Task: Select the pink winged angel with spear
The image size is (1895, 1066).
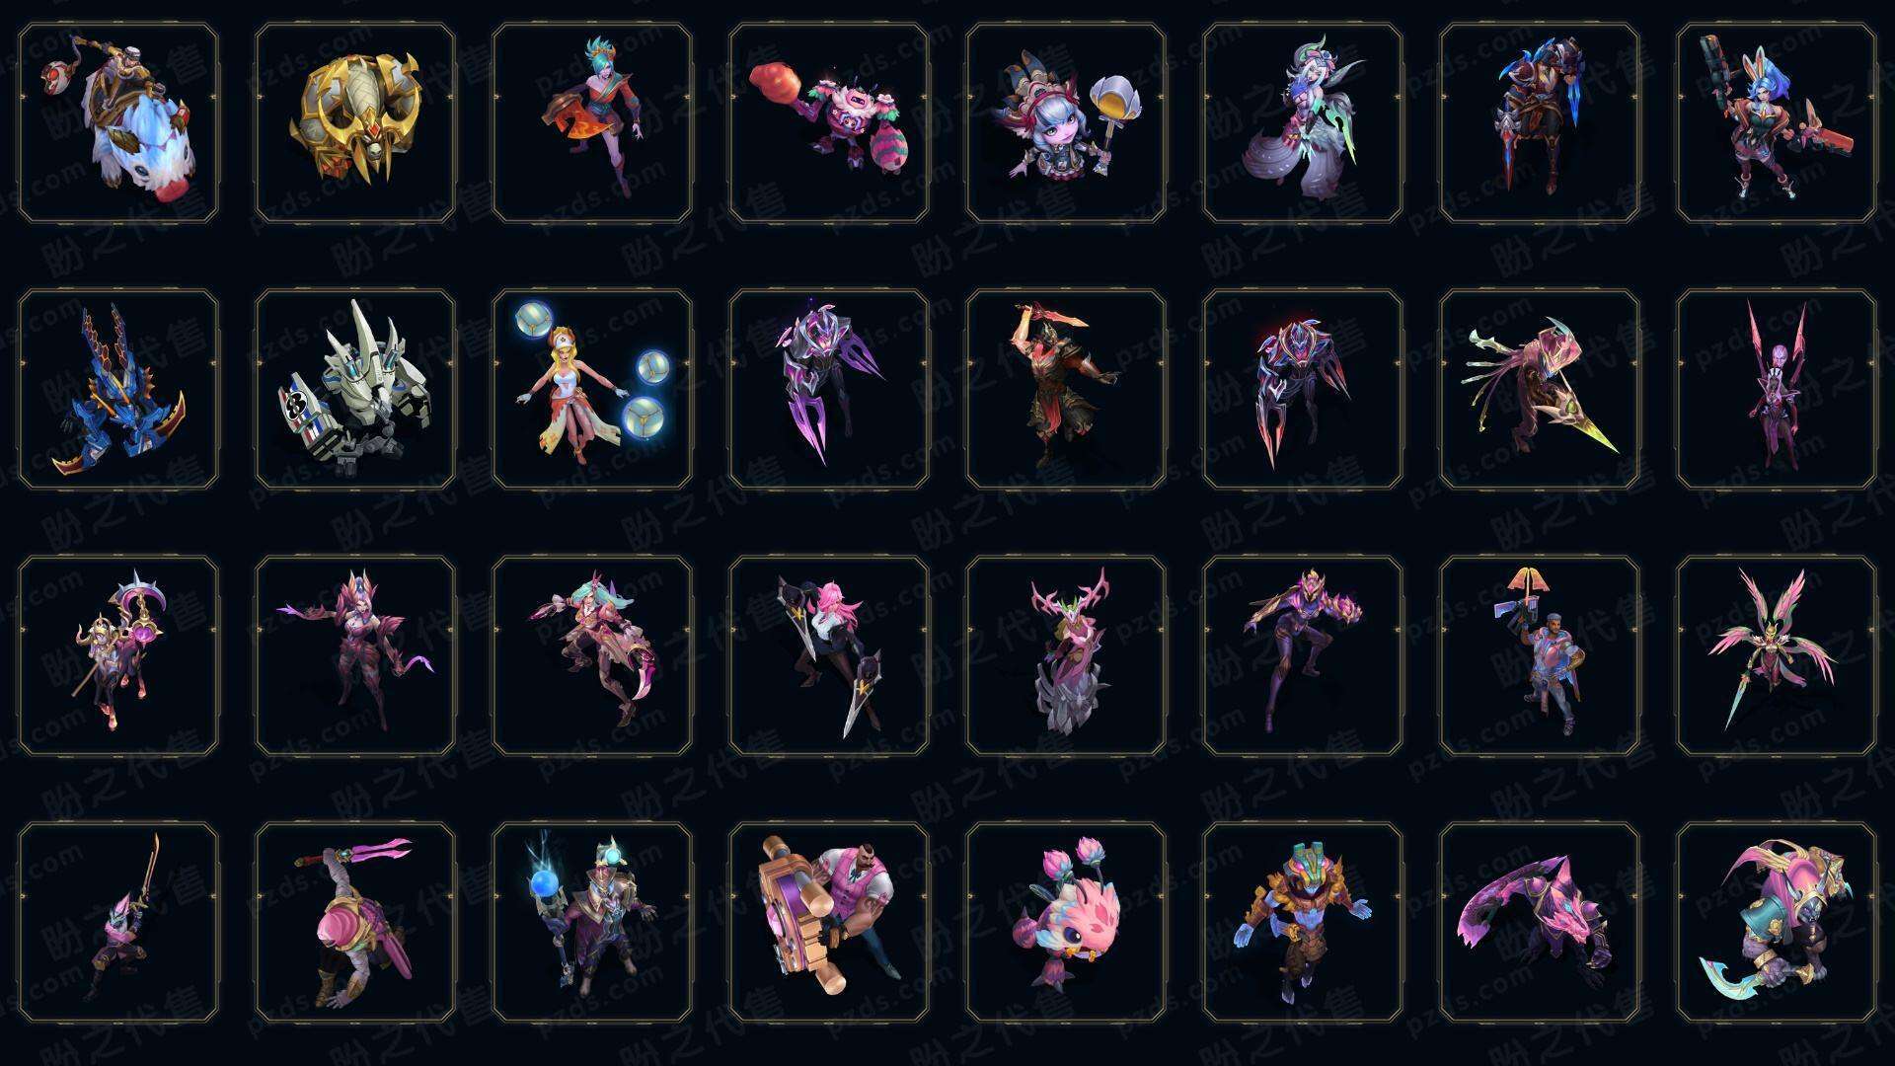Action: coord(1777,655)
